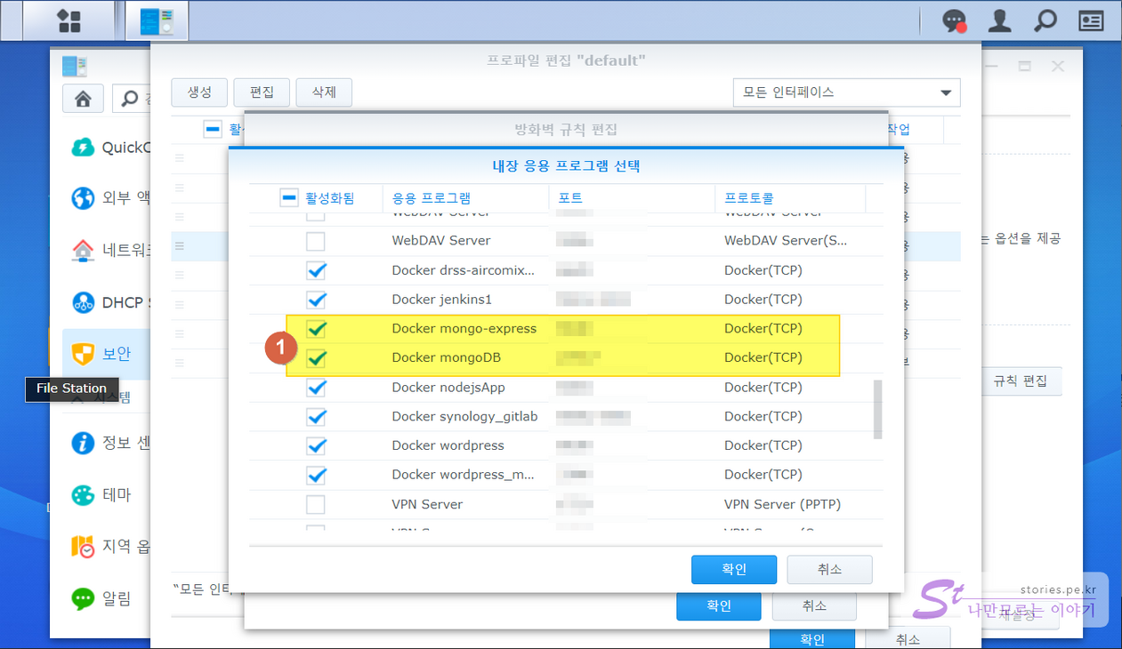Open the DSM main menu icon
Screen dimensions: 1122x649
tap(69, 20)
